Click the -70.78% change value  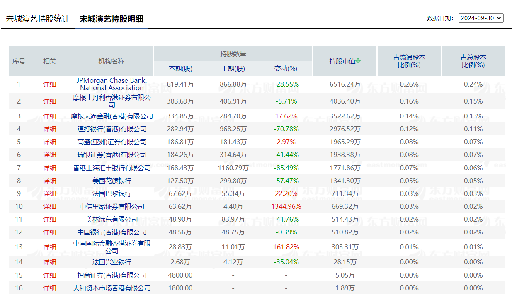286,129
